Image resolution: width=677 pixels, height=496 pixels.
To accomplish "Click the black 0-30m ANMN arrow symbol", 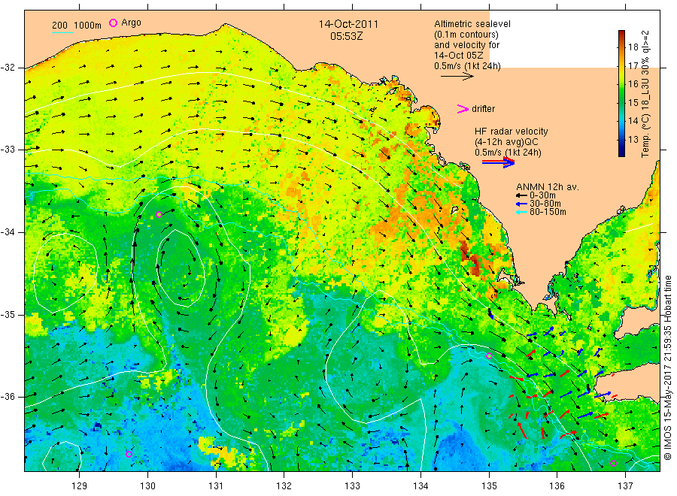I will point(521,195).
